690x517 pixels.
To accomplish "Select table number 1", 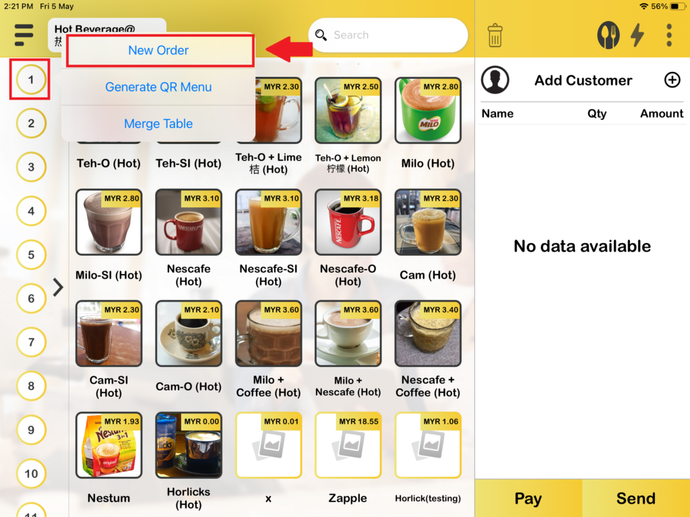I will tap(31, 79).
